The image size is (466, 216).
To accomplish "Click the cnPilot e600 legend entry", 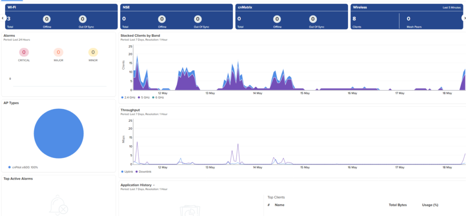I will (23, 167).
